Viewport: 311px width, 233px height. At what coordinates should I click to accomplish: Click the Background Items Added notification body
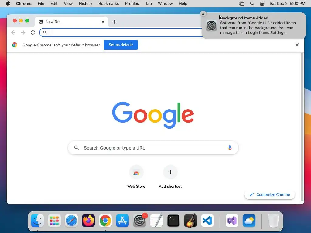[x=254, y=25]
